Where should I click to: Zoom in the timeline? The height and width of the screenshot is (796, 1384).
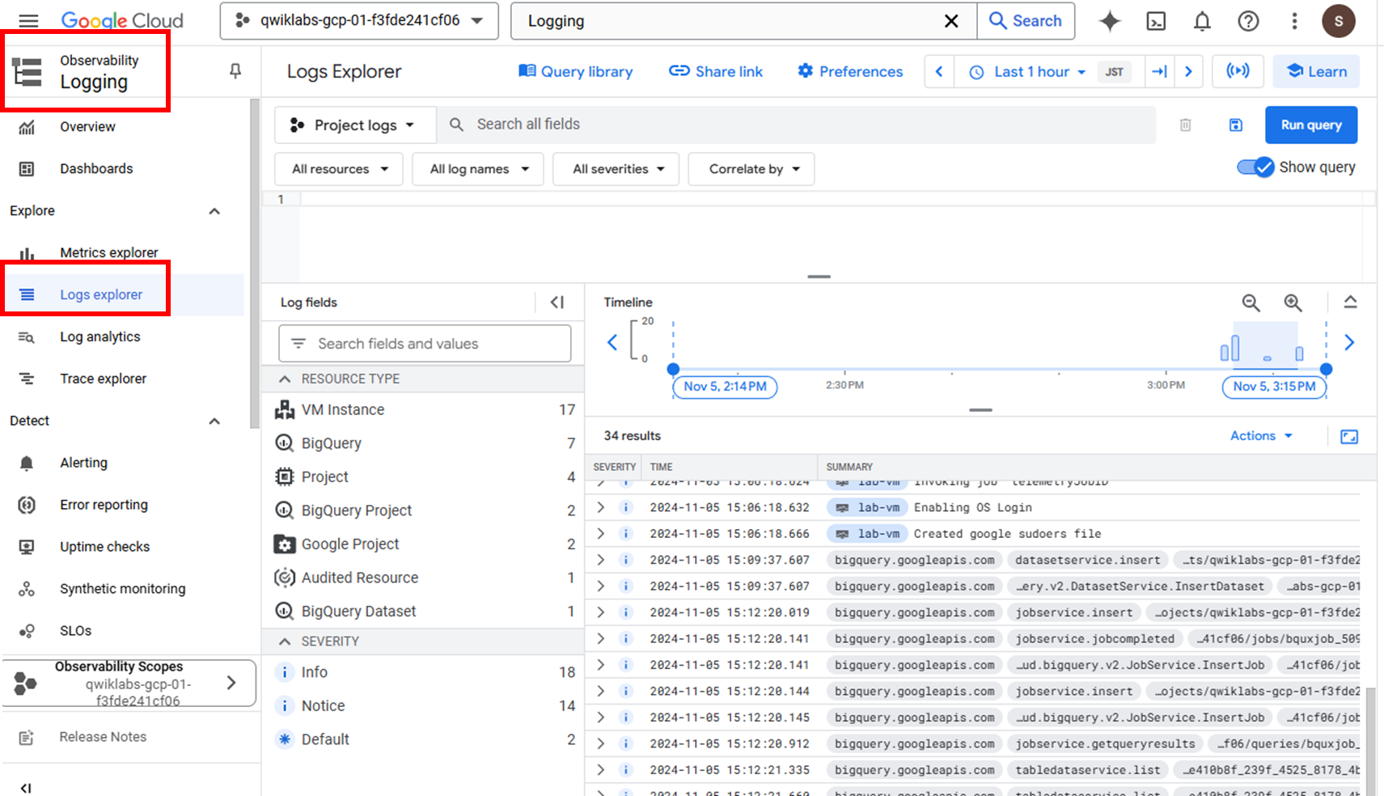point(1293,303)
